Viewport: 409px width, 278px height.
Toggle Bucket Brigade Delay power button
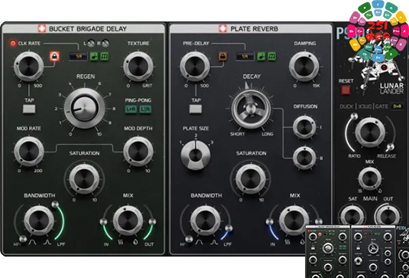click(x=42, y=28)
